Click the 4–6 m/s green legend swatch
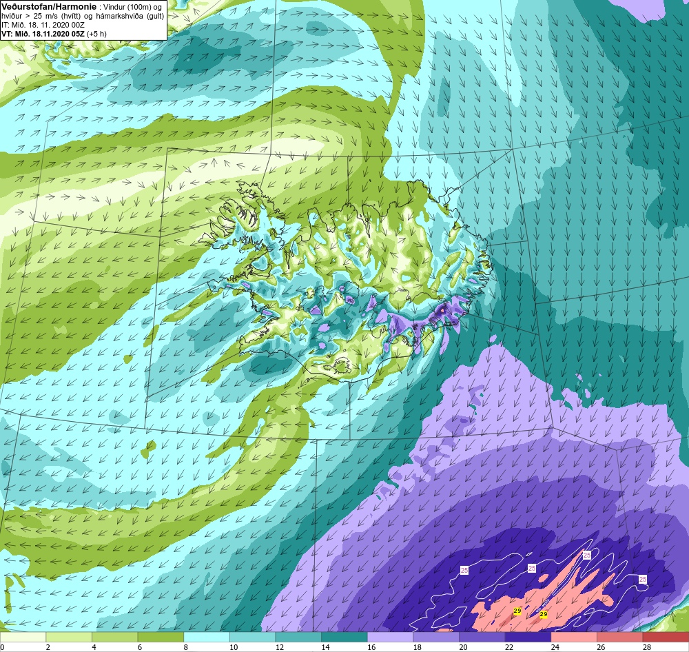 (x=114, y=637)
